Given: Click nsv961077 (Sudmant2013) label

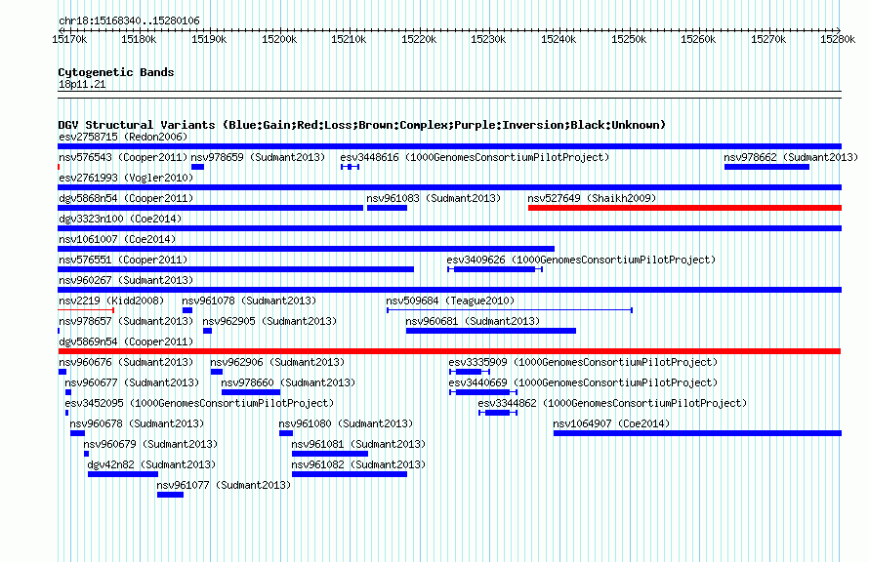Looking at the screenshot, I should [224, 485].
